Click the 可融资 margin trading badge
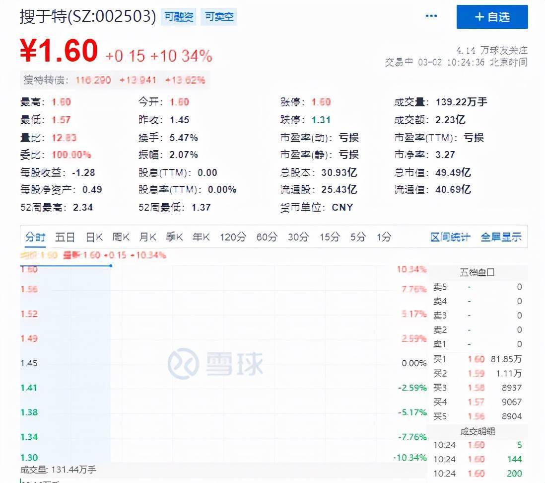 point(178,16)
